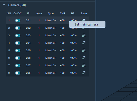Click the Camera(8/8) section title

coord(17,5)
